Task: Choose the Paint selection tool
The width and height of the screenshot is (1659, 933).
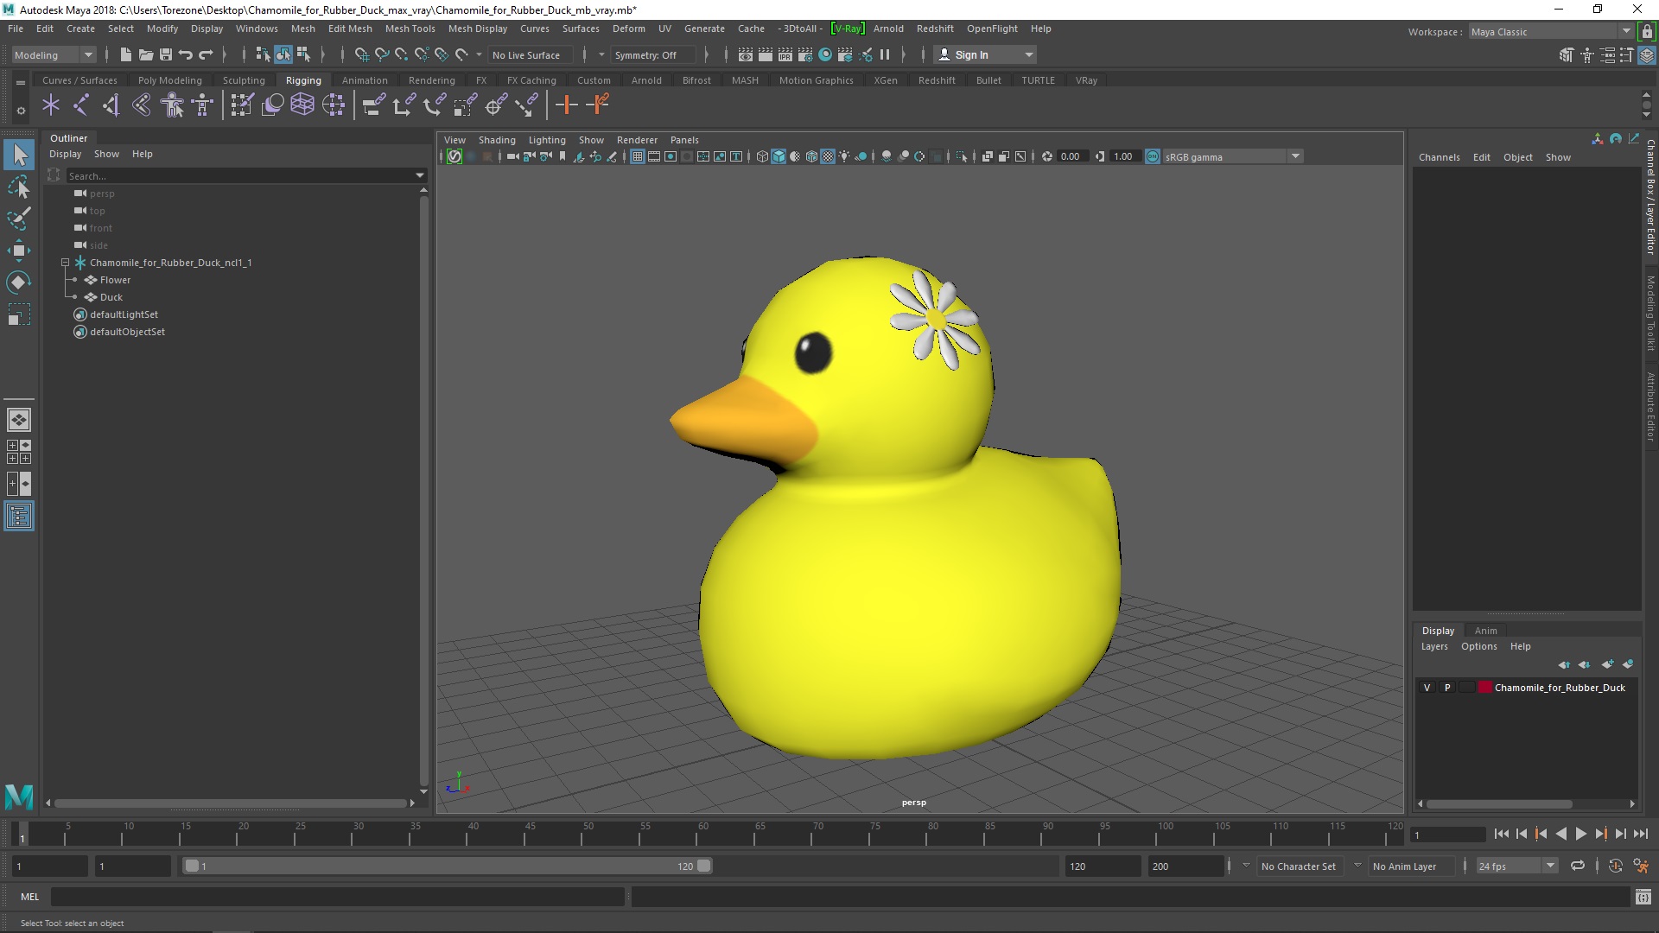Action: 19,219
